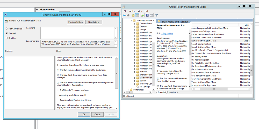The height and width of the screenshot is (129, 259).
Task: Expand the Desktop tree node
Action: (x=135, y=27)
